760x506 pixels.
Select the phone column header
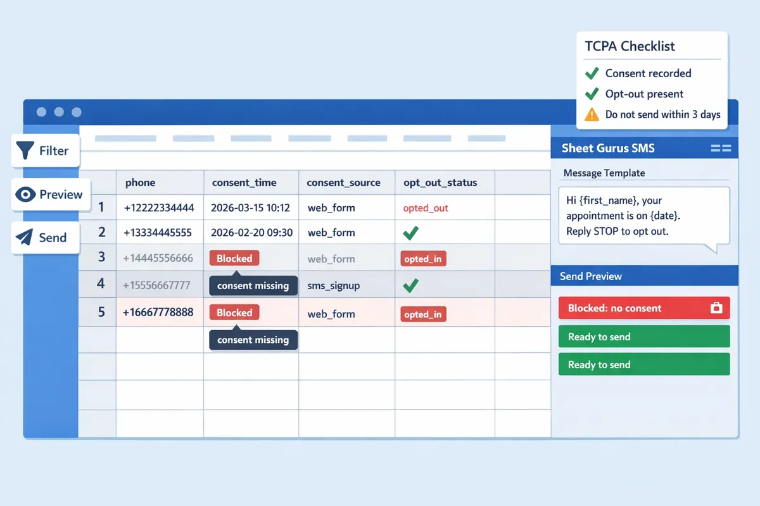140,182
